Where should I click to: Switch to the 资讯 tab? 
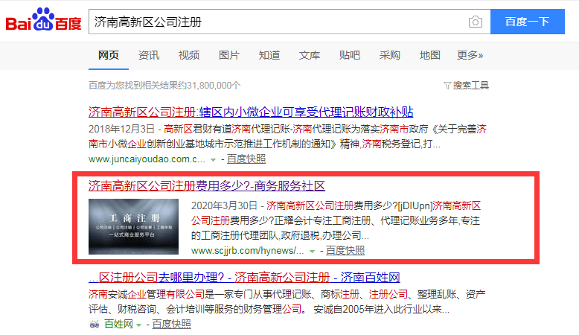click(x=148, y=55)
